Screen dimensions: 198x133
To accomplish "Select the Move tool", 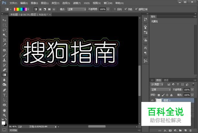I will pyautogui.click(x=4, y=20).
